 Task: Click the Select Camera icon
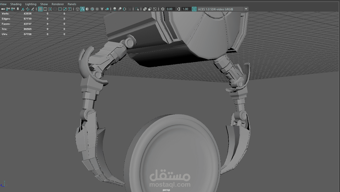coord(3,9)
